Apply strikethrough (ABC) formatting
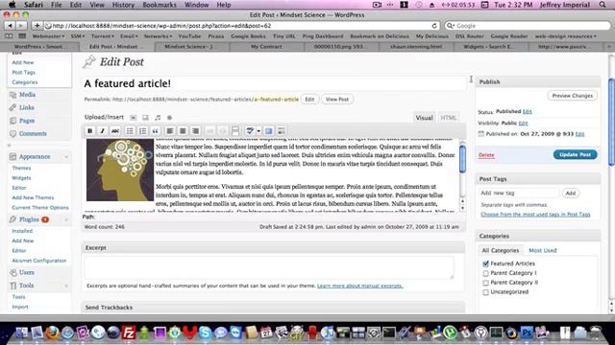 click(x=115, y=131)
